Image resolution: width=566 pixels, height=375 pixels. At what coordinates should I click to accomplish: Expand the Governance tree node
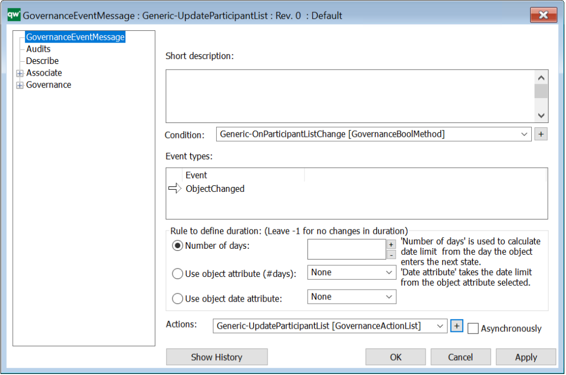point(20,85)
